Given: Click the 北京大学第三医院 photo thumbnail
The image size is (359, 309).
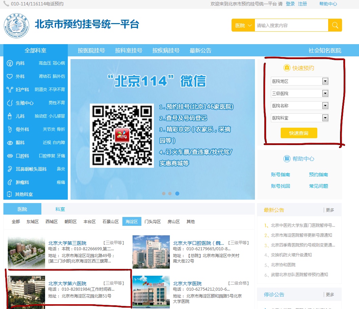Looking at the screenshot, I should 26,252.
